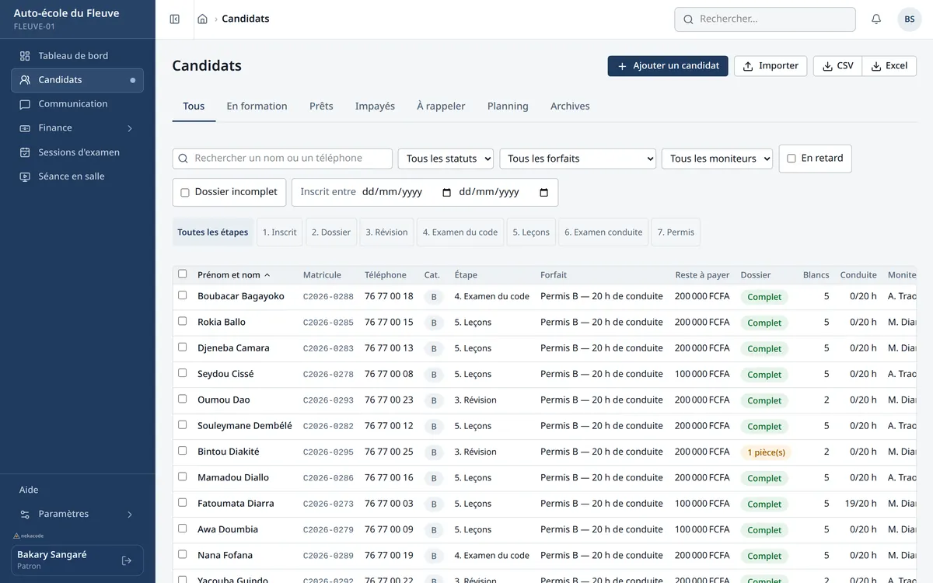Click the Paramètres sliders icon
The width and height of the screenshot is (933, 583).
(25, 515)
